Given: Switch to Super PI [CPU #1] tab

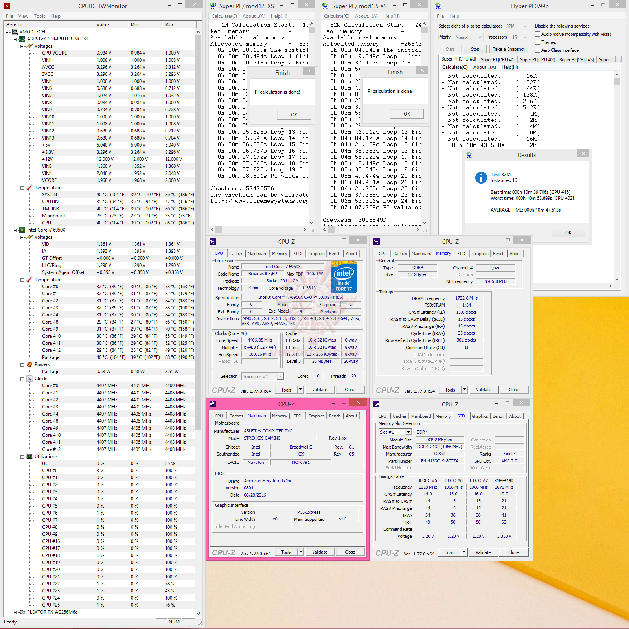Looking at the screenshot, I should click(498, 60).
